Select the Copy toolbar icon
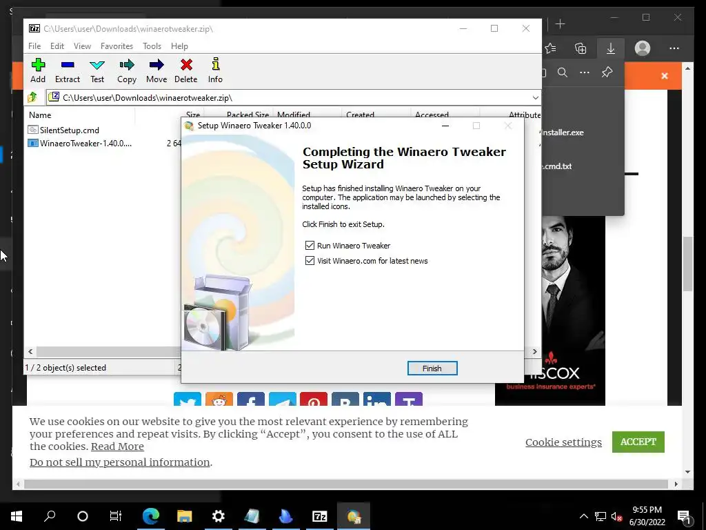Image resolution: width=706 pixels, height=530 pixels. [x=127, y=70]
